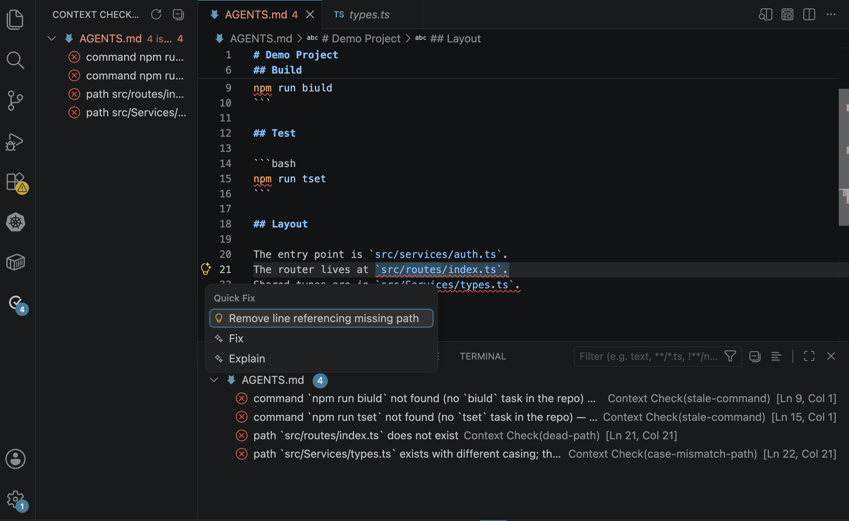Open the shipping container view in activity bar

(15, 262)
